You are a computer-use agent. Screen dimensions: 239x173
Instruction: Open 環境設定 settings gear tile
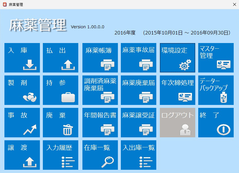(178, 58)
